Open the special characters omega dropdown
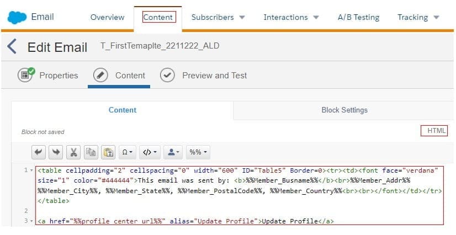Screen dimensions: 456x235 pyautogui.click(x=128, y=152)
